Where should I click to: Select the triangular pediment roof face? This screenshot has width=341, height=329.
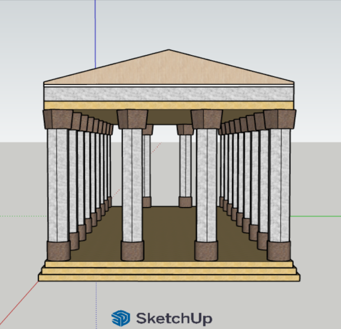click(169, 70)
